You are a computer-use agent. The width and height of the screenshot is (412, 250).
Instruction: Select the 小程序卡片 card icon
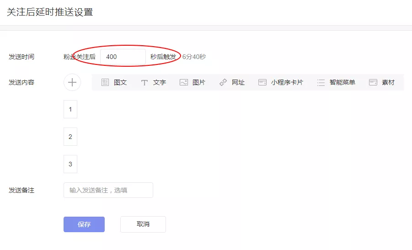(x=262, y=82)
